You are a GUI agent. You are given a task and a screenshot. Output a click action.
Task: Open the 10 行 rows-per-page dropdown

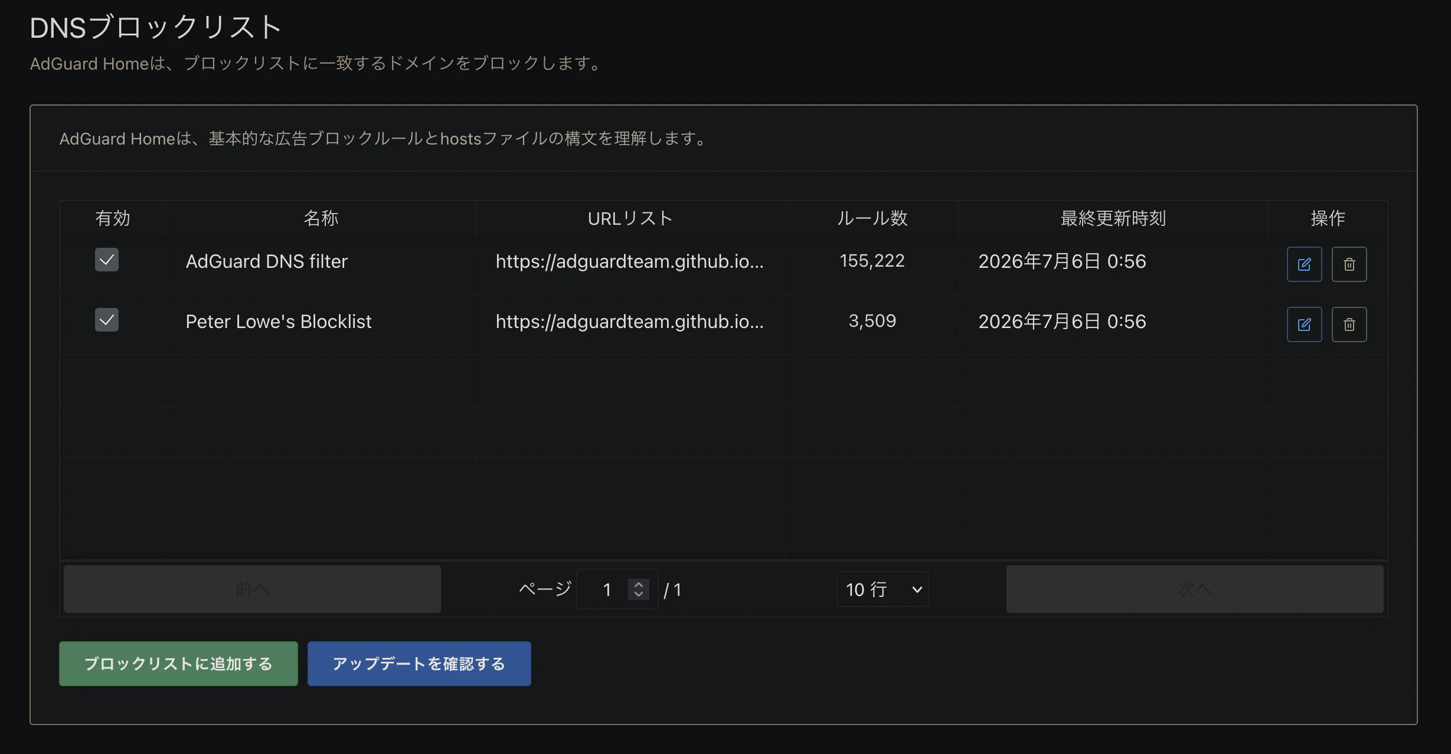pyautogui.click(x=883, y=589)
